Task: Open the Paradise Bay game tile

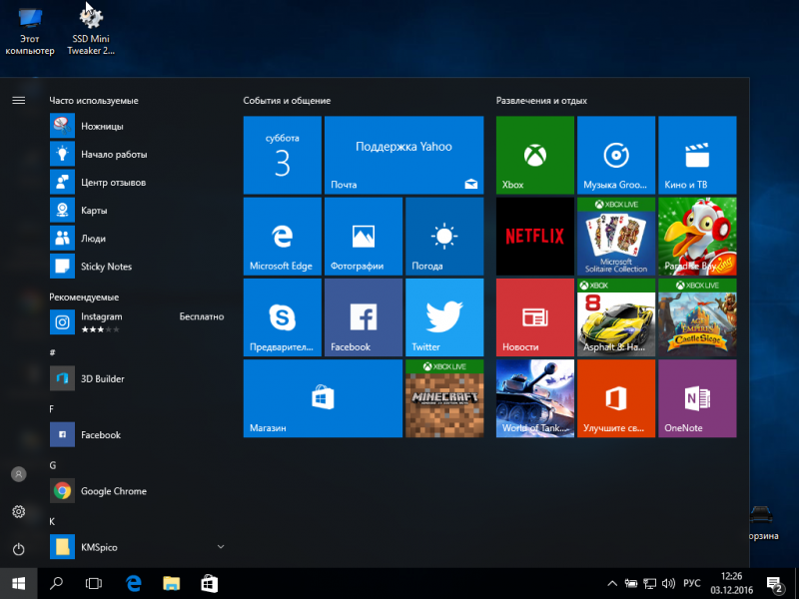Action: (697, 237)
